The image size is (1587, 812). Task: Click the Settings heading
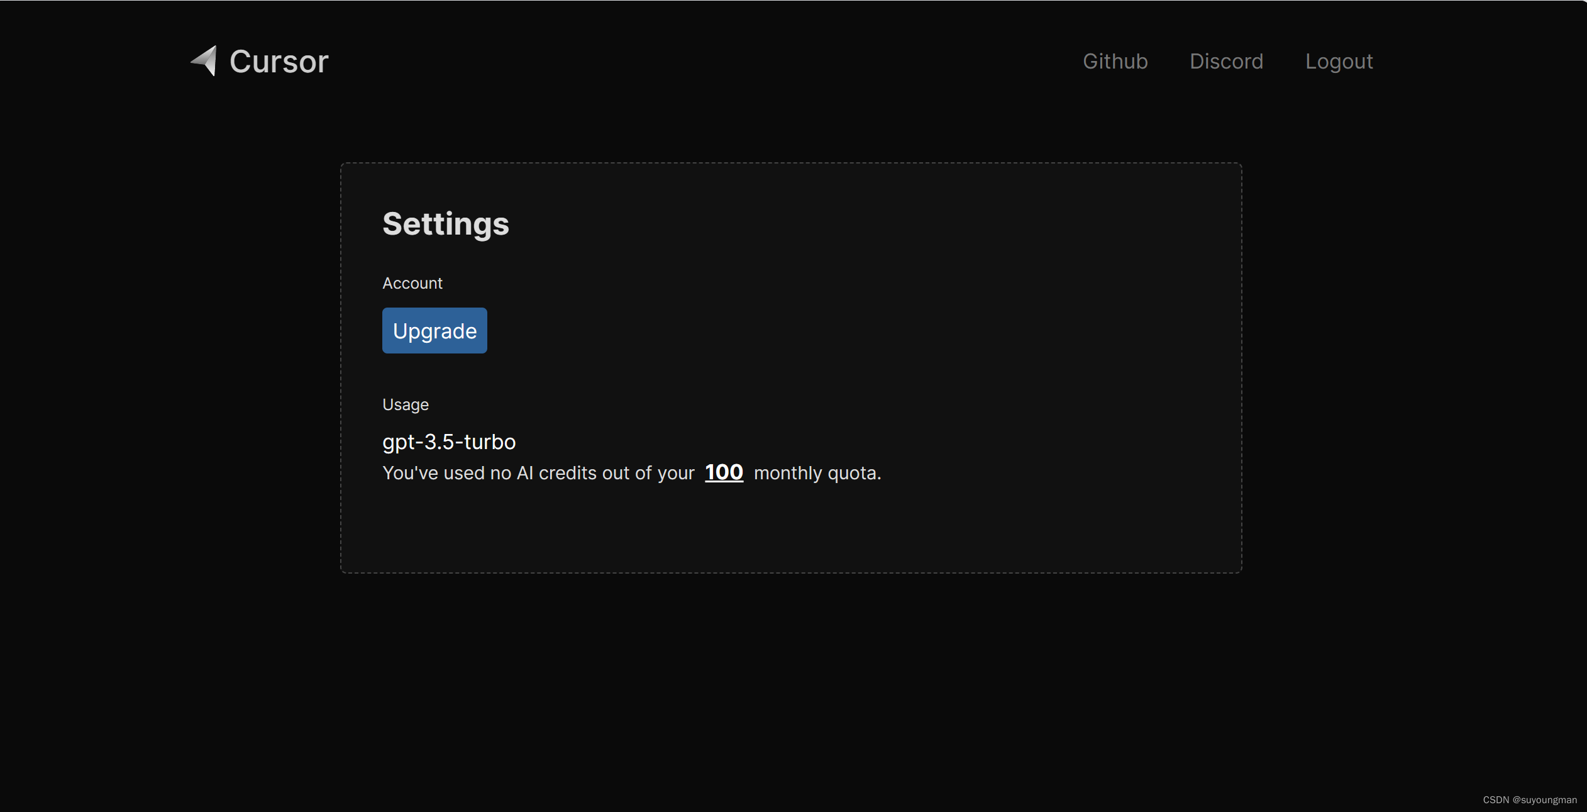(x=445, y=224)
